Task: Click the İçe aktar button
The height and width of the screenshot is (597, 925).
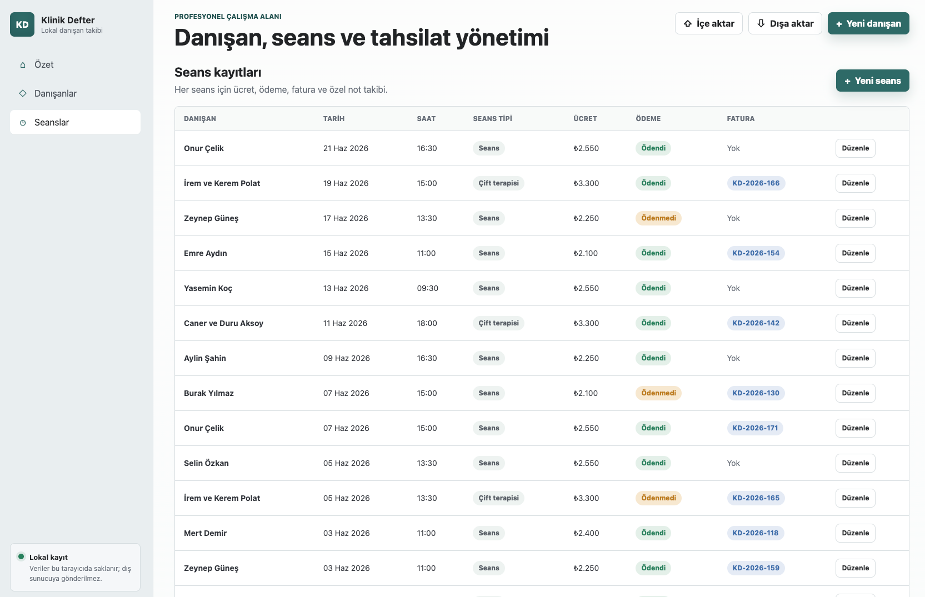Action: pos(708,23)
